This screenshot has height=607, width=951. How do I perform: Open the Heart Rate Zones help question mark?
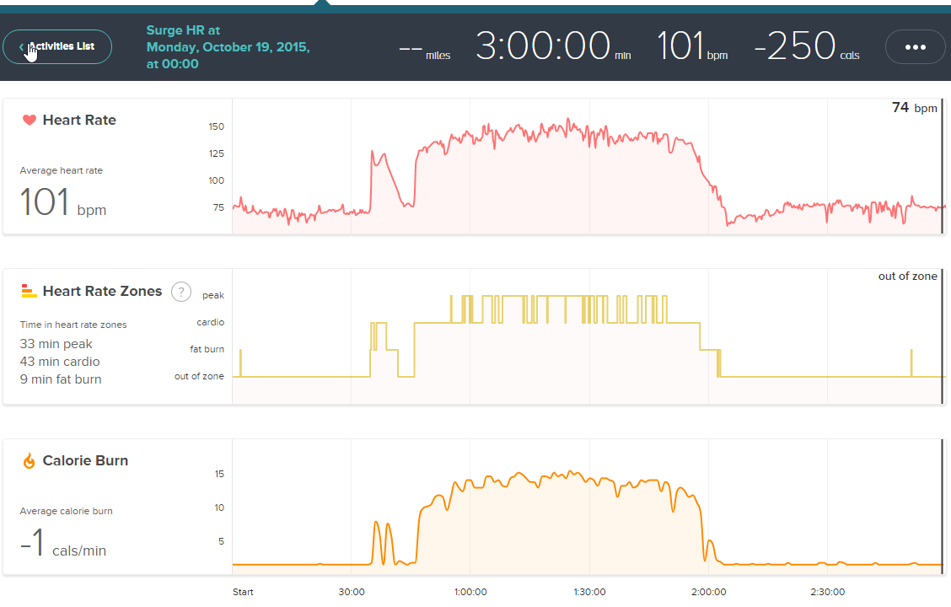pyautogui.click(x=180, y=292)
